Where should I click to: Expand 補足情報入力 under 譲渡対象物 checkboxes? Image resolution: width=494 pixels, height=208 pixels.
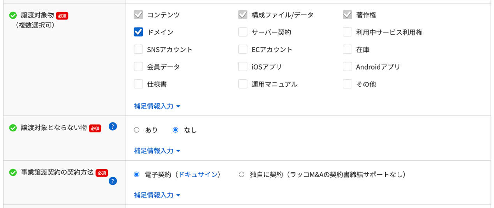click(x=157, y=106)
